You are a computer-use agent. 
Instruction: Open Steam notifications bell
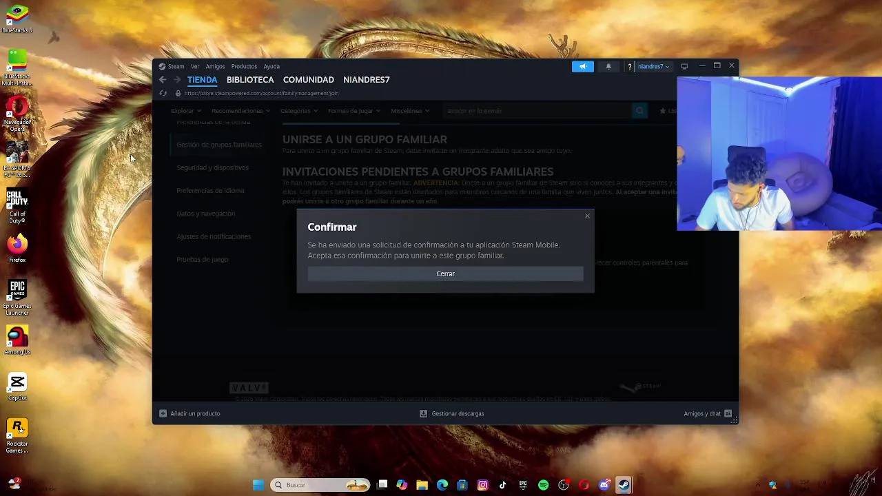pos(608,66)
